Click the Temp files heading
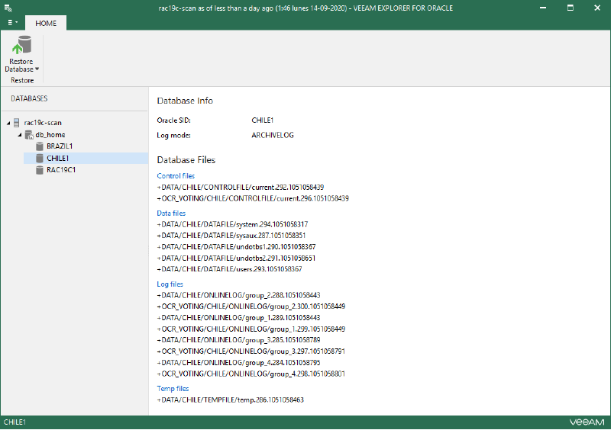This screenshot has width=611, height=430. (x=173, y=388)
